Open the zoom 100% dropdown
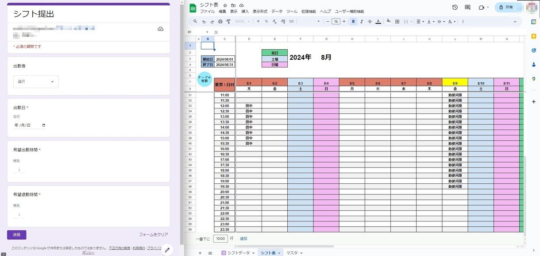This screenshot has height=256, width=540. [x=242, y=21]
